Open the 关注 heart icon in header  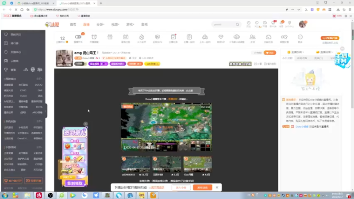[257, 23]
